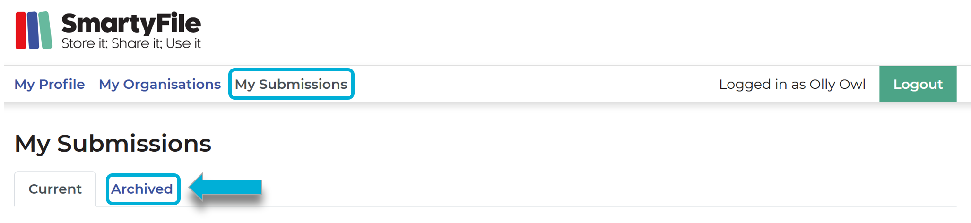
Task: Click the SmartyFile wordmark text
Action: click(x=131, y=24)
